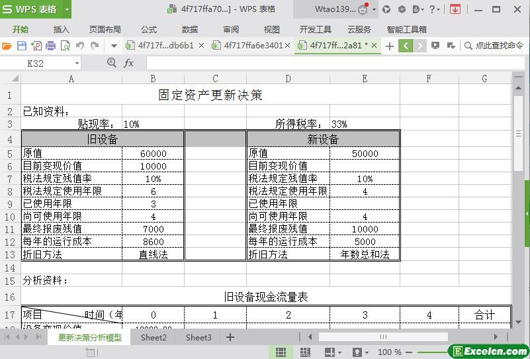Select page break preview icon in status bar

pos(305,352)
